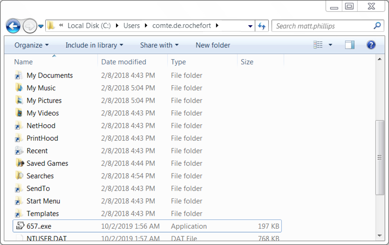This screenshot has width=389, height=245.
Task: Click date 10/2/2019 1:56 AM
Action: tap(130, 226)
